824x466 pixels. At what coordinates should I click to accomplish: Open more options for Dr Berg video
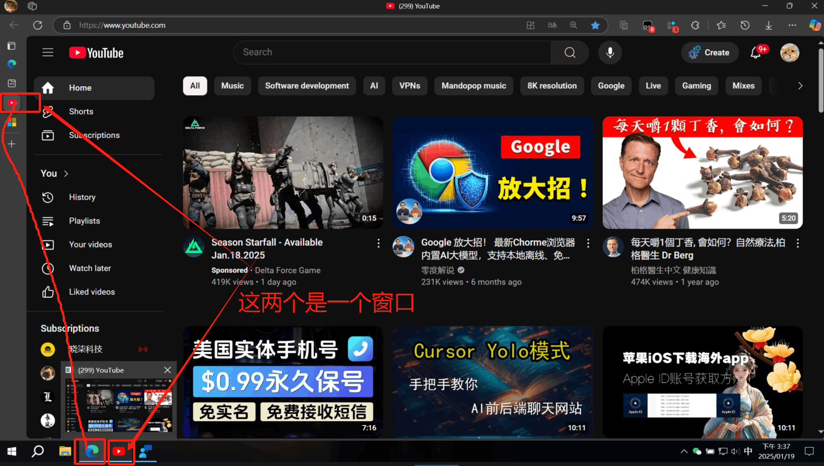[797, 243]
